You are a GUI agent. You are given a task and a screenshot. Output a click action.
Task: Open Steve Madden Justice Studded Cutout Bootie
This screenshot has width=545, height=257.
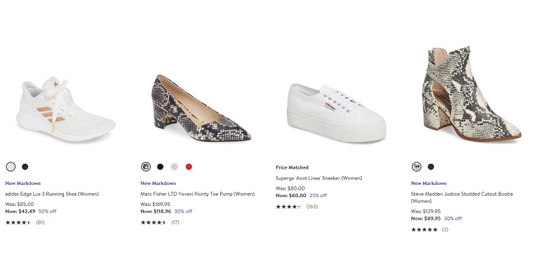tap(462, 197)
